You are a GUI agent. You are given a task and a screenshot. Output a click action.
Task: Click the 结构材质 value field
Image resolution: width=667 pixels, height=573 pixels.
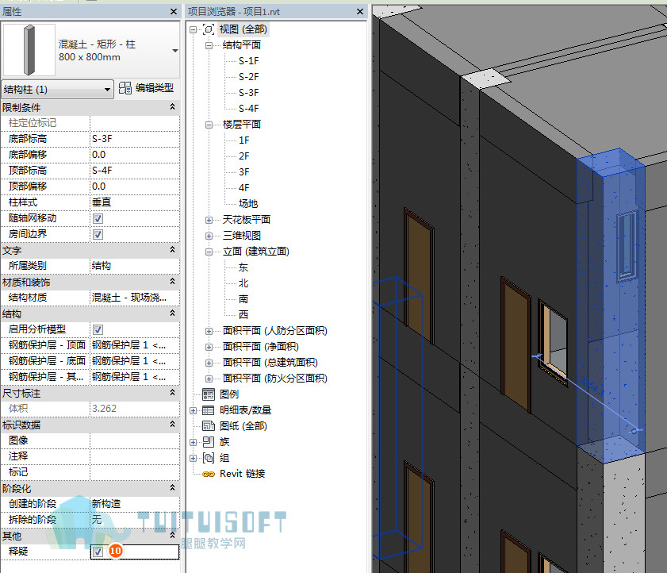coord(135,298)
